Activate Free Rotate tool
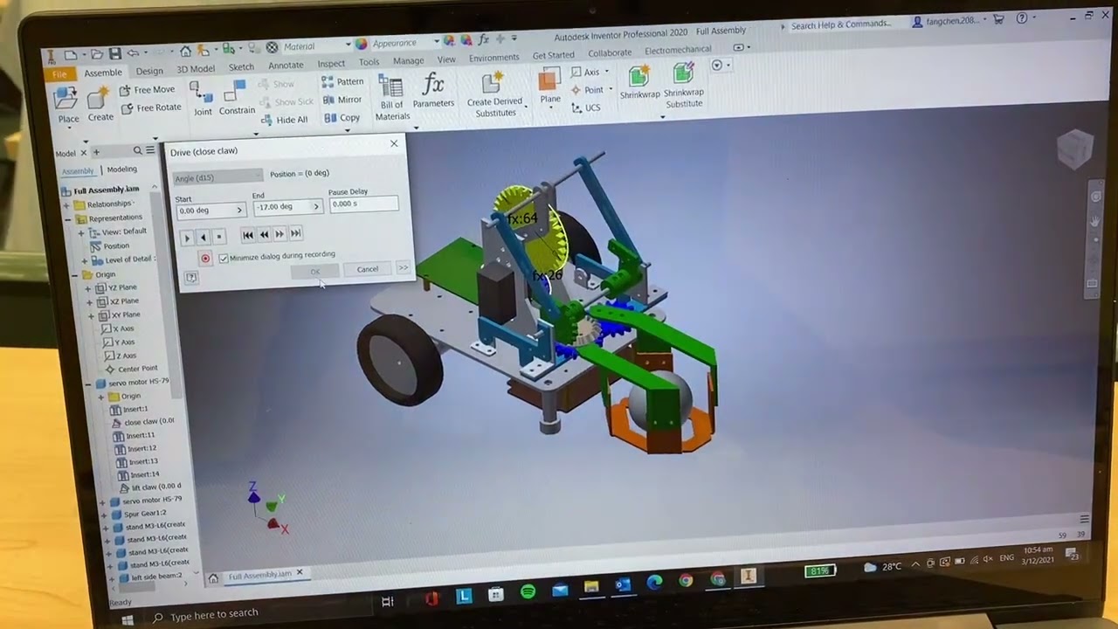1118x629 pixels. click(150, 107)
